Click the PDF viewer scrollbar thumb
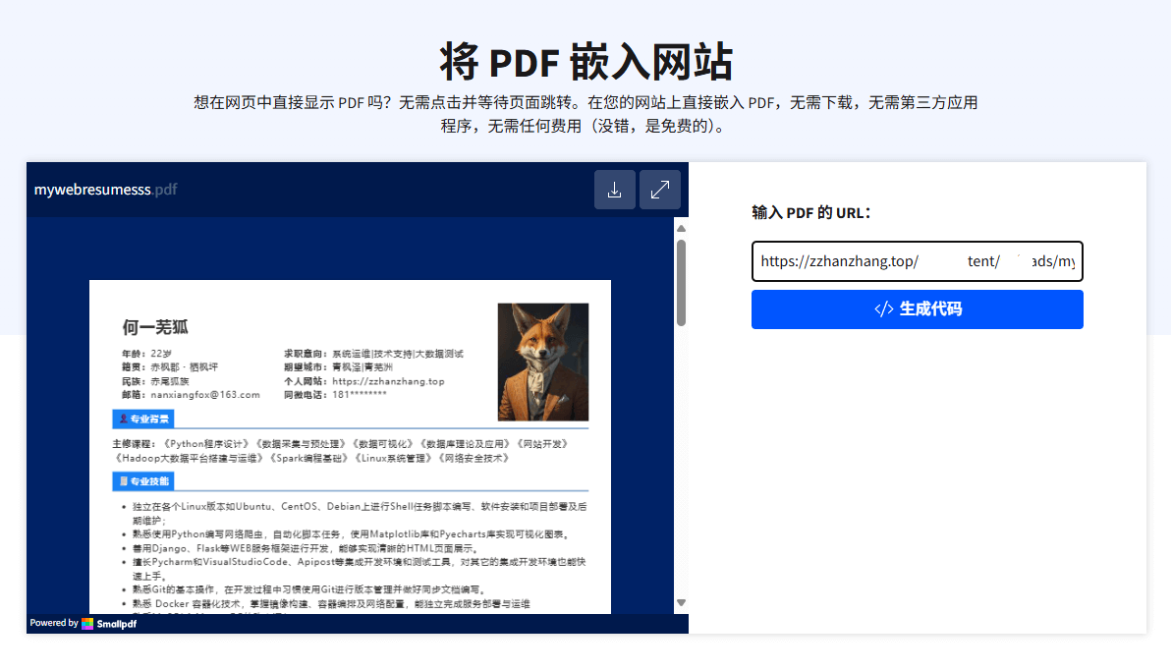The width and height of the screenshot is (1171, 671). pos(681,282)
